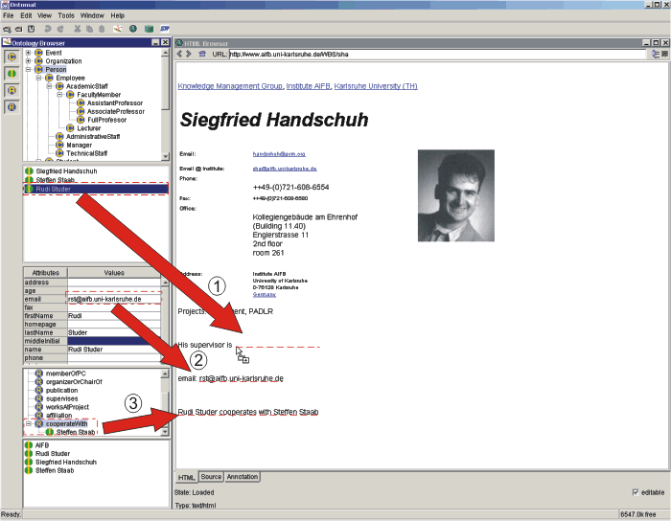Screen dimensions: 671x521
Task: Click the Values column header
Action: [114, 273]
